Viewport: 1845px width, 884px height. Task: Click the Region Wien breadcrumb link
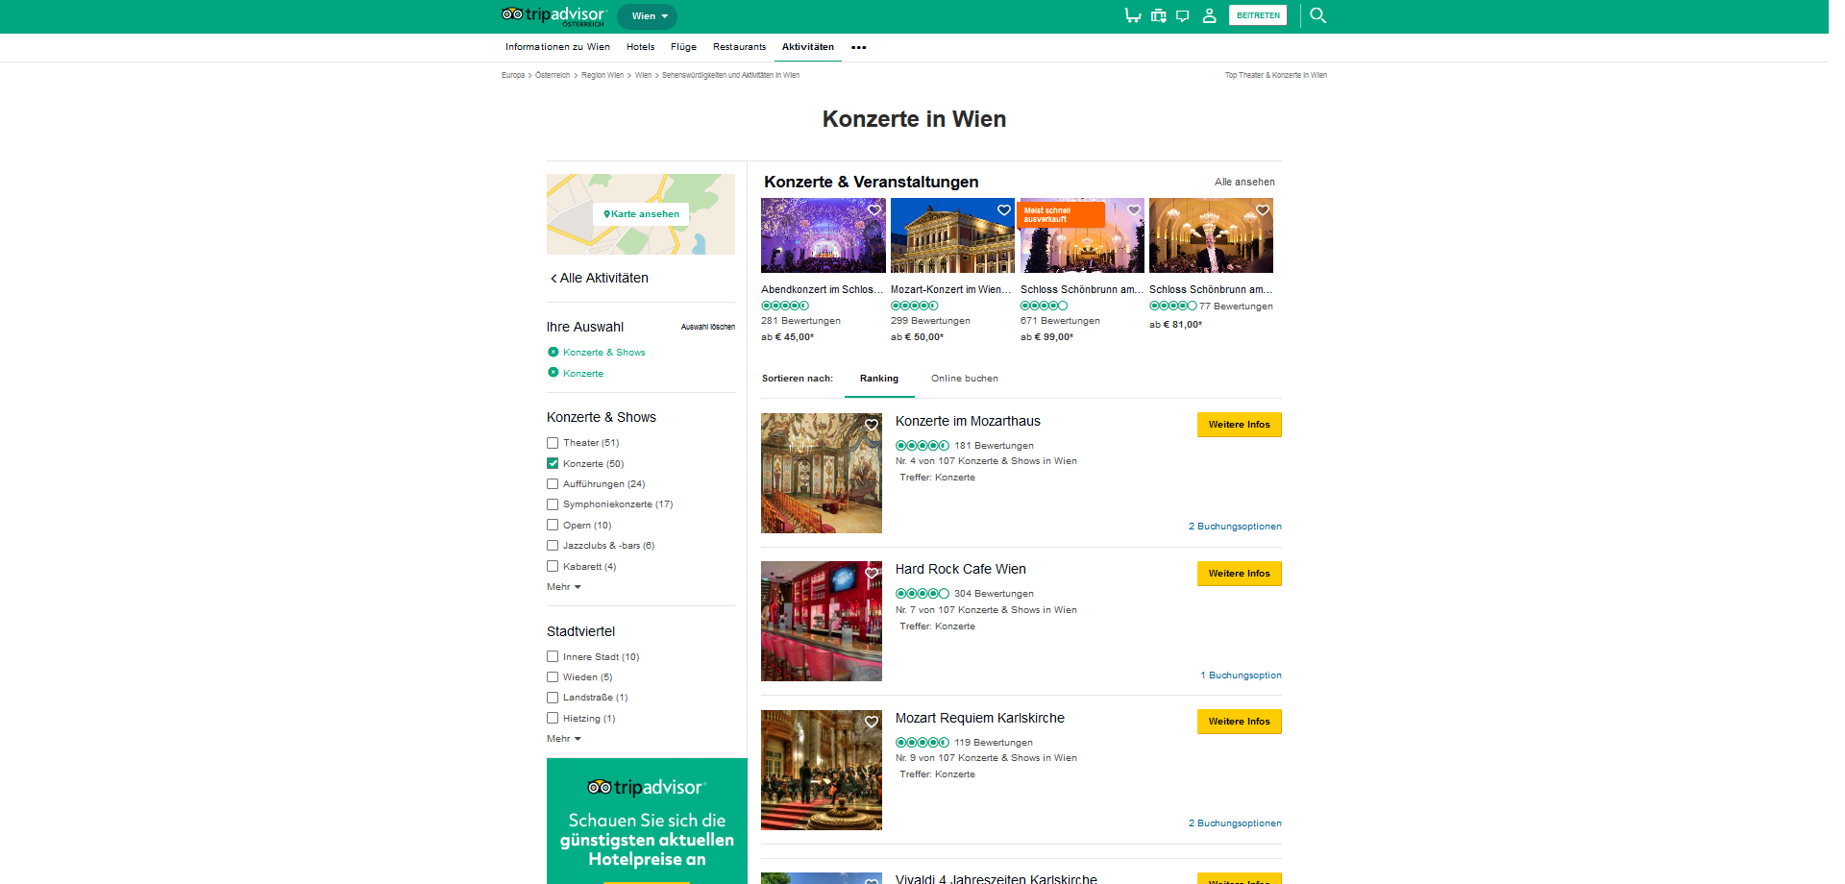pyautogui.click(x=603, y=75)
